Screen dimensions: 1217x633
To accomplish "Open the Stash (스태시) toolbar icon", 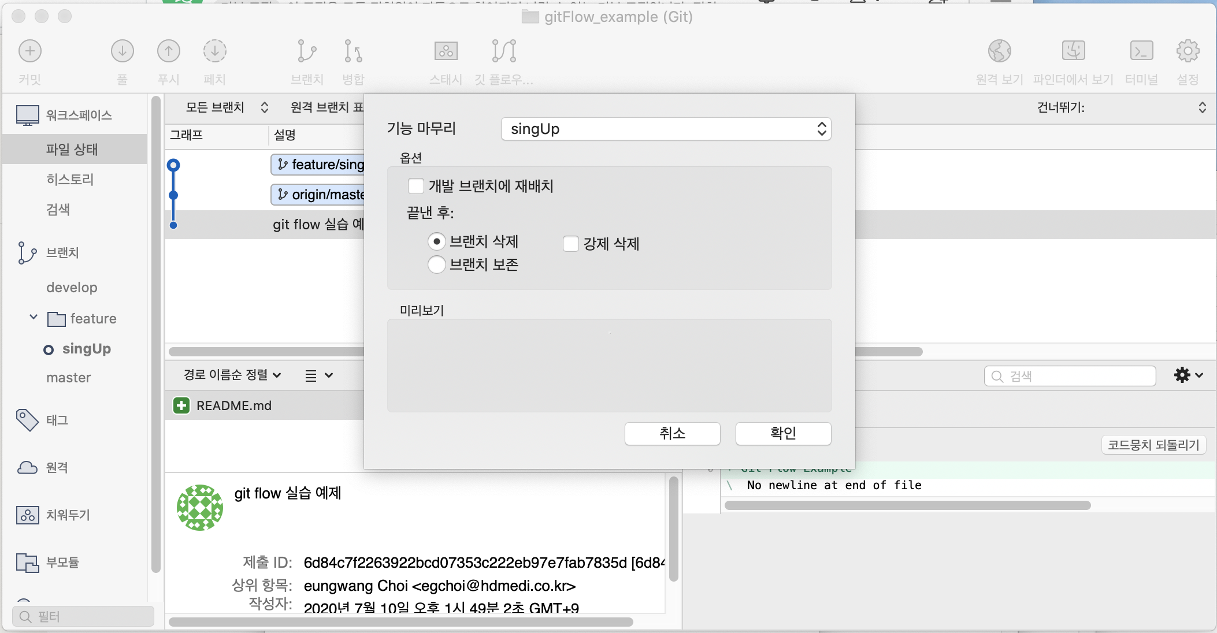I will (446, 51).
